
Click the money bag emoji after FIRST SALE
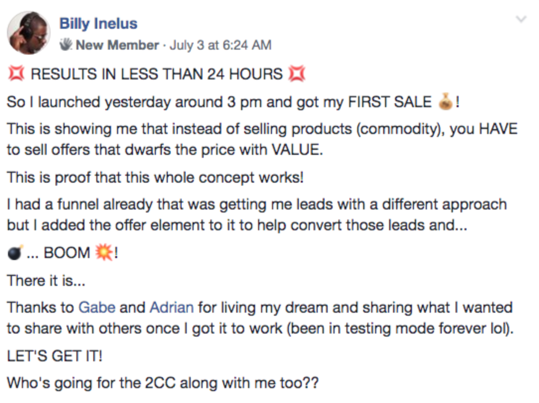pos(445,102)
